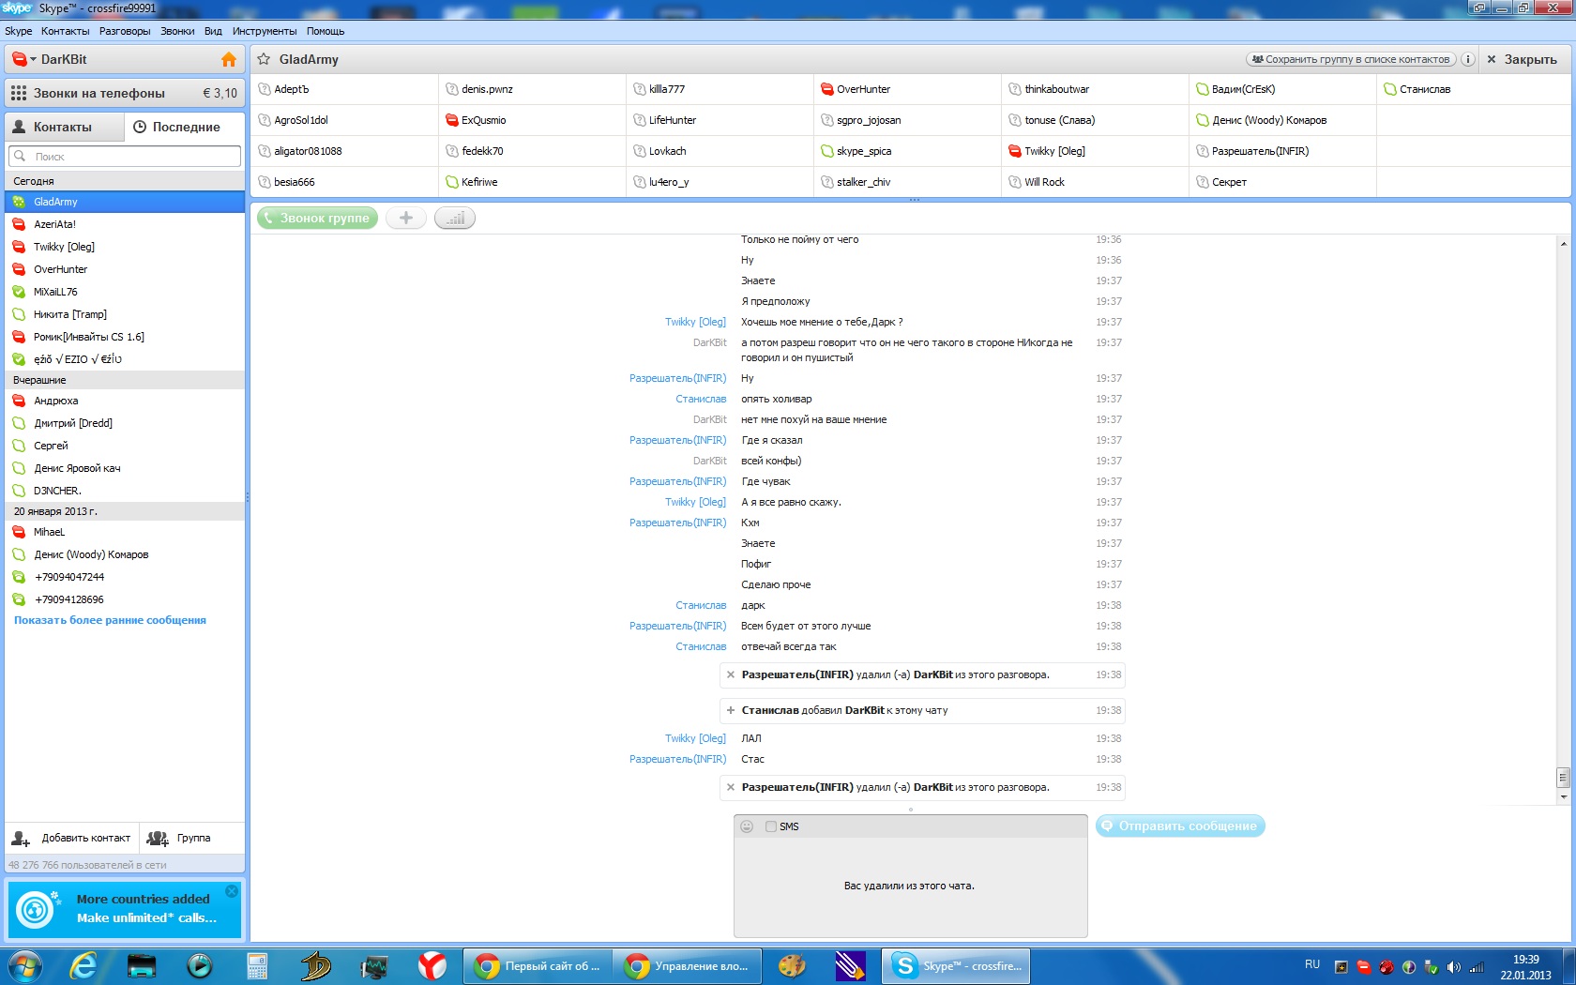Click Показать более ранние сообщения link
This screenshot has width=1576, height=985.
(x=110, y=620)
